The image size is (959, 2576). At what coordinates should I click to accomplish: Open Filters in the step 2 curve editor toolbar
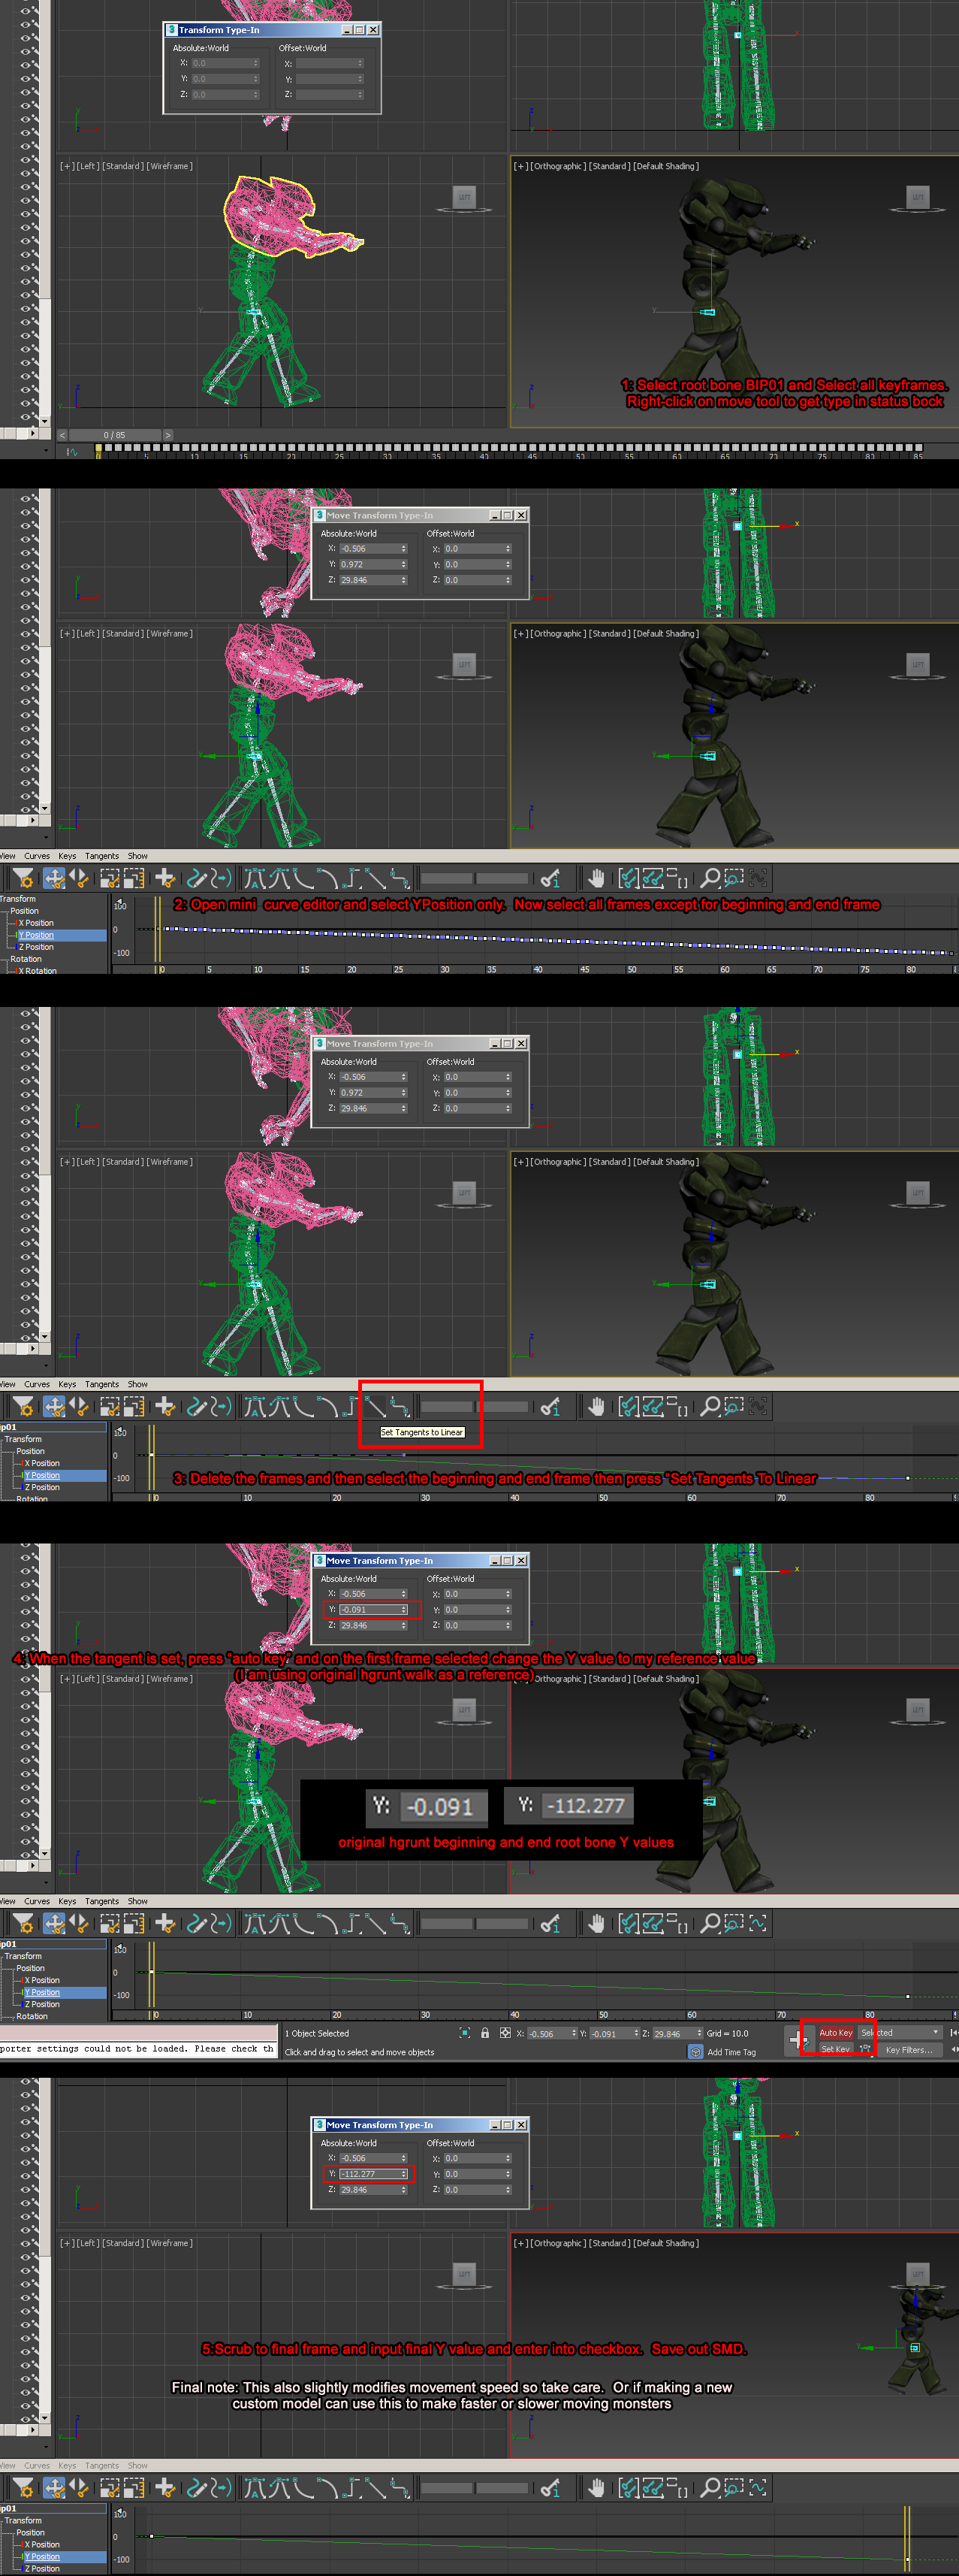[23, 878]
